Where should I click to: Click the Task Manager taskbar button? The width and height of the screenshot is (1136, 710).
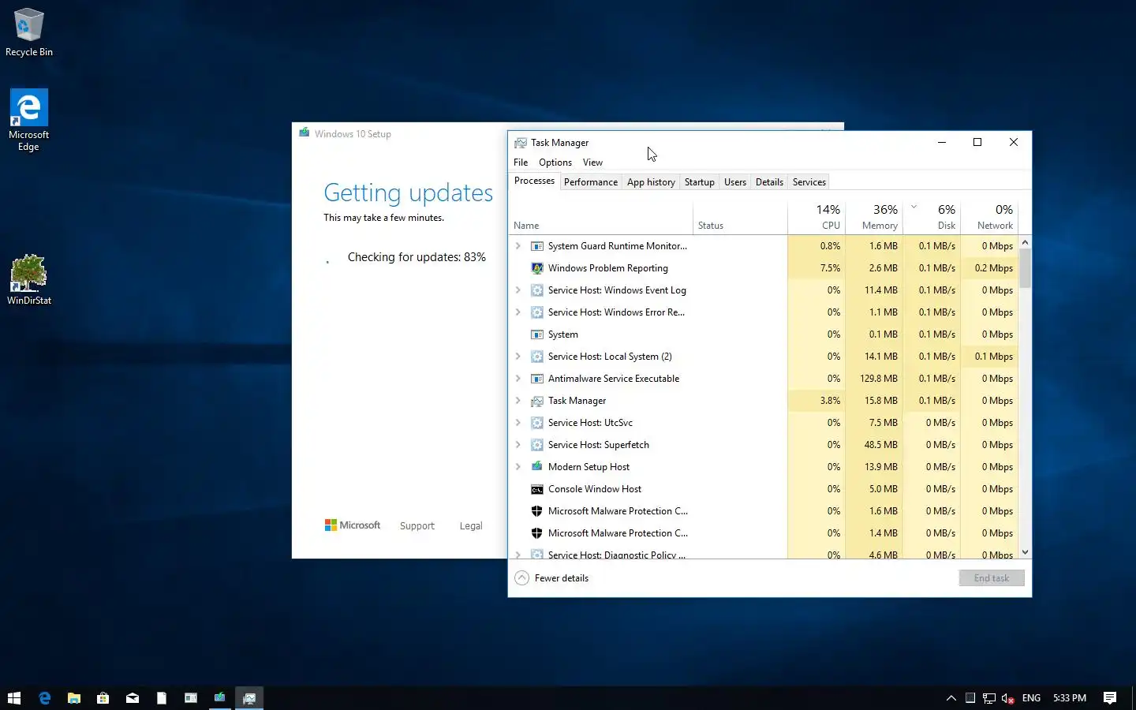pyautogui.click(x=249, y=697)
